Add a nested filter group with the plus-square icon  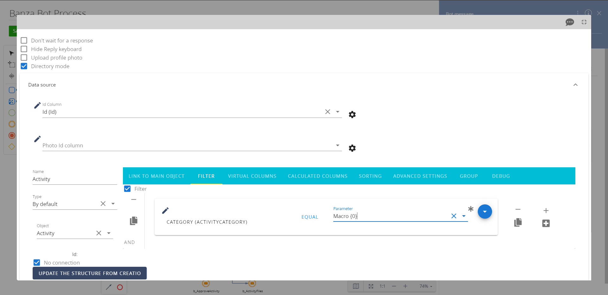click(x=546, y=223)
